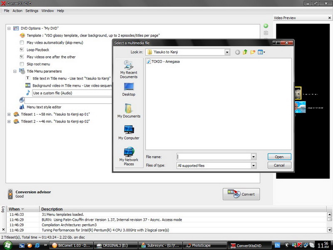Click the music note icon beside custom audio
333x250 pixels.
point(28,92)
